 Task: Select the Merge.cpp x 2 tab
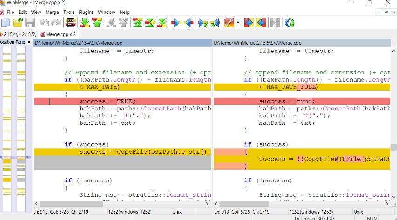[x=58, y=34]
